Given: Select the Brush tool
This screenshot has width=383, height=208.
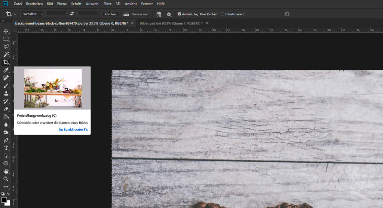Looking at the screenshot, I should (x=6, y=86).
